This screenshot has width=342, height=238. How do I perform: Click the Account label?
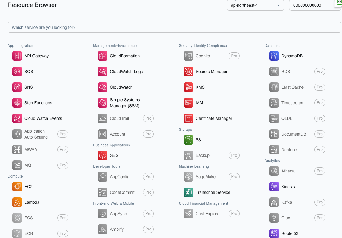tap(117, 134)
